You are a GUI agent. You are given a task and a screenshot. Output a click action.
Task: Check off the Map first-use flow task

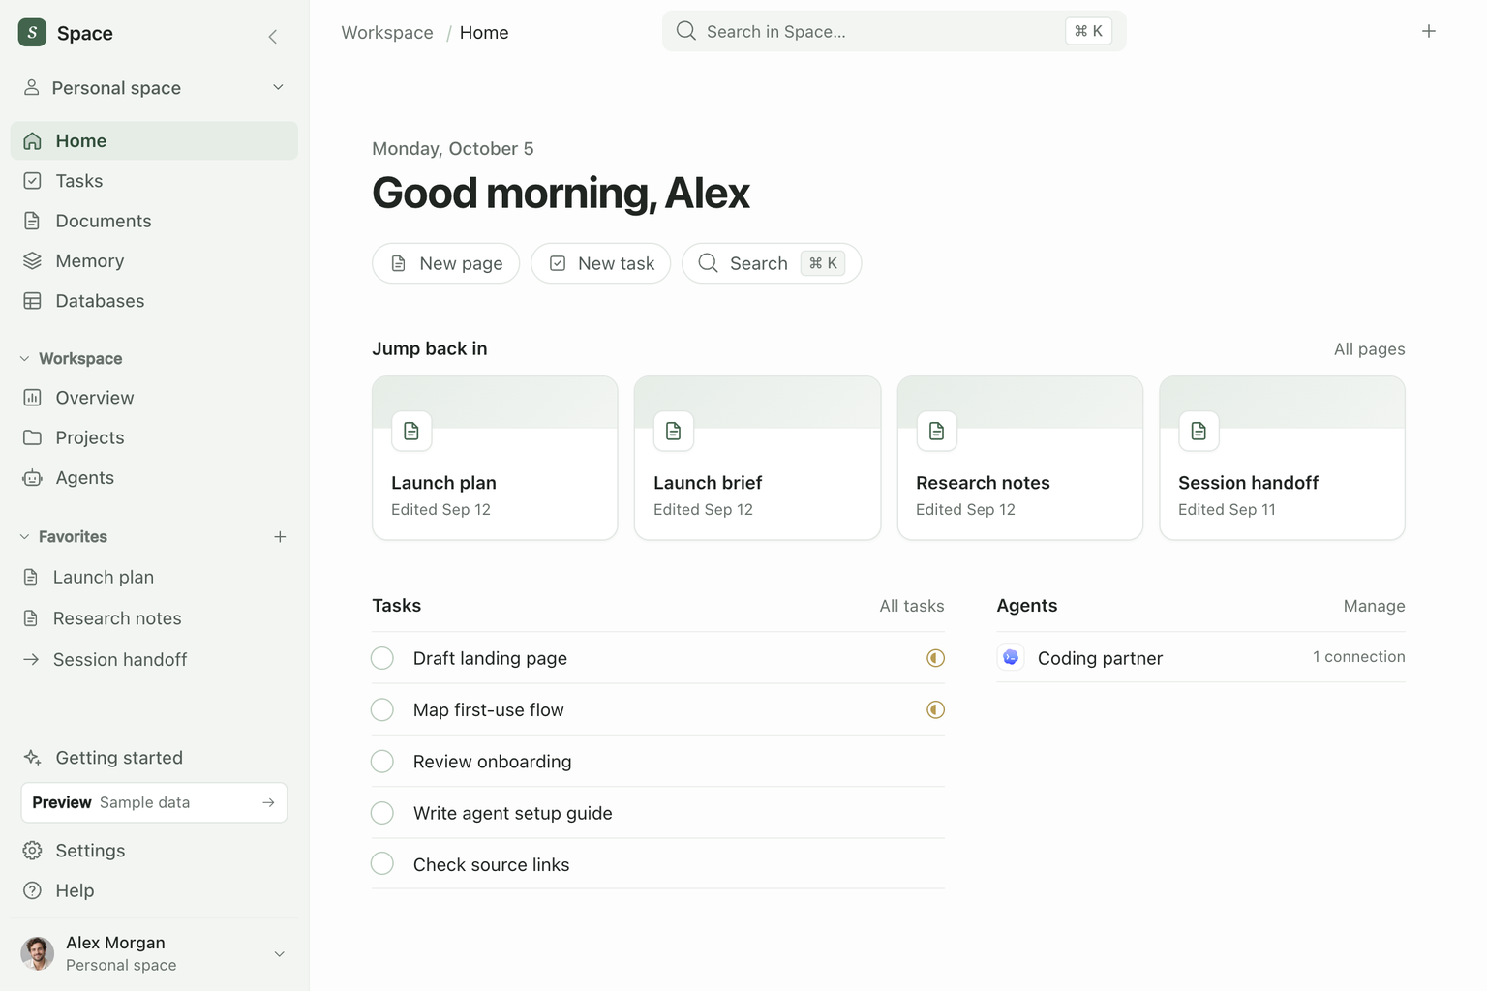click(x=382, y=709)
